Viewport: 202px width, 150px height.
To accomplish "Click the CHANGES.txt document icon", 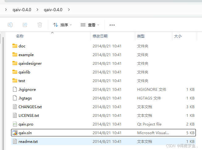I will (x=15, y=107).
